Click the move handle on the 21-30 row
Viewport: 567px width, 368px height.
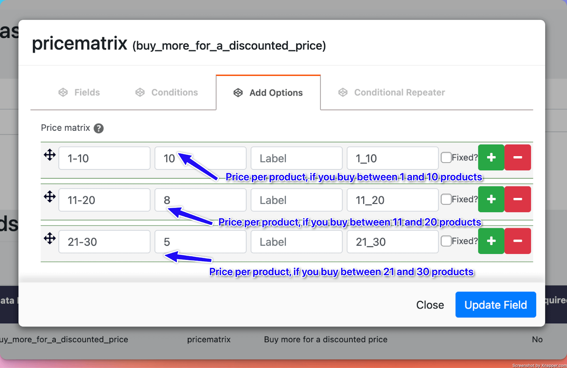click(x=50, y=238)
